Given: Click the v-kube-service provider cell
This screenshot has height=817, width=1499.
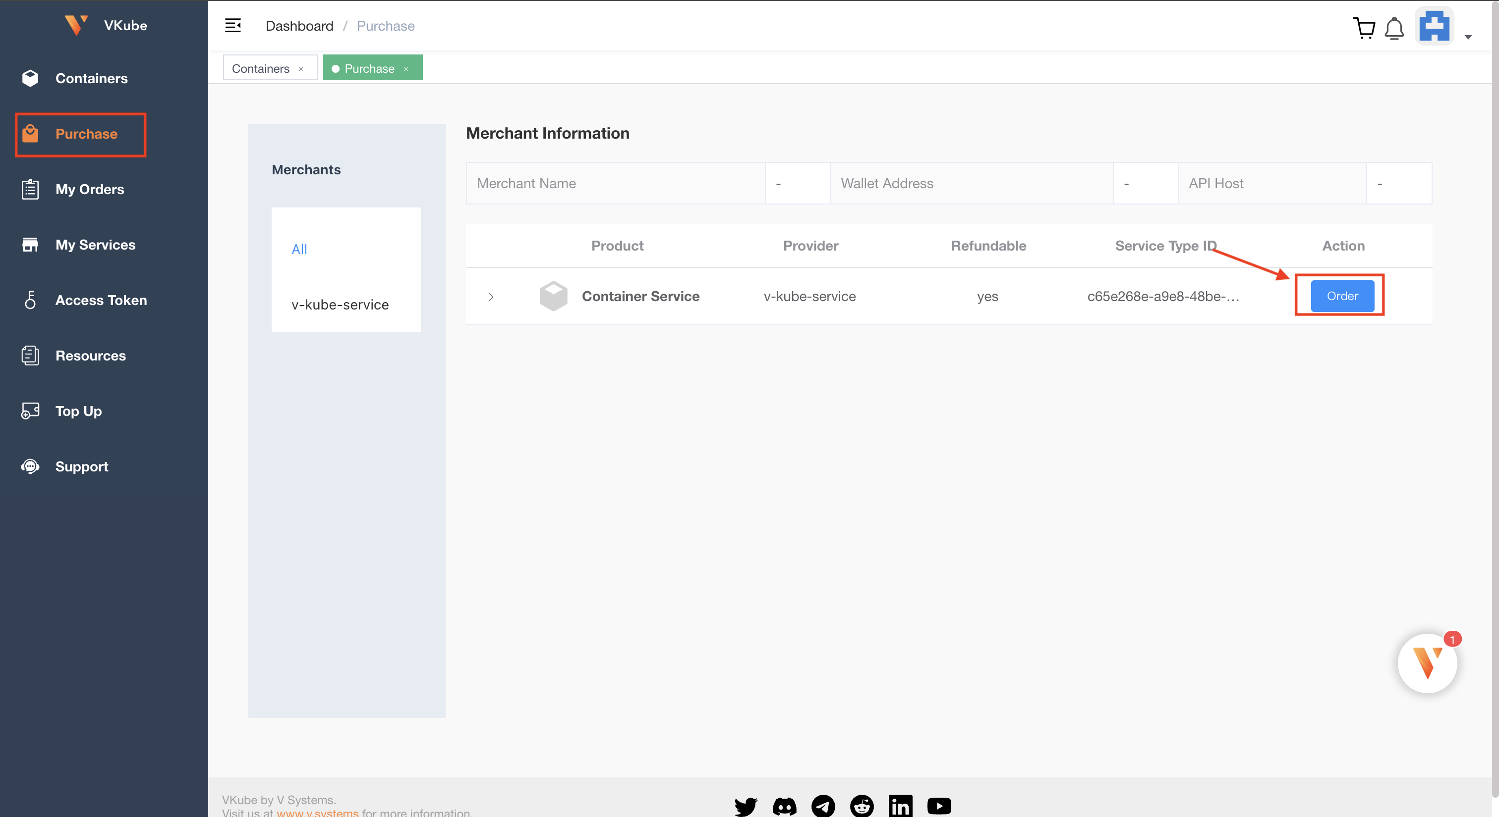Looking at the screenshot, I should 809,297.
